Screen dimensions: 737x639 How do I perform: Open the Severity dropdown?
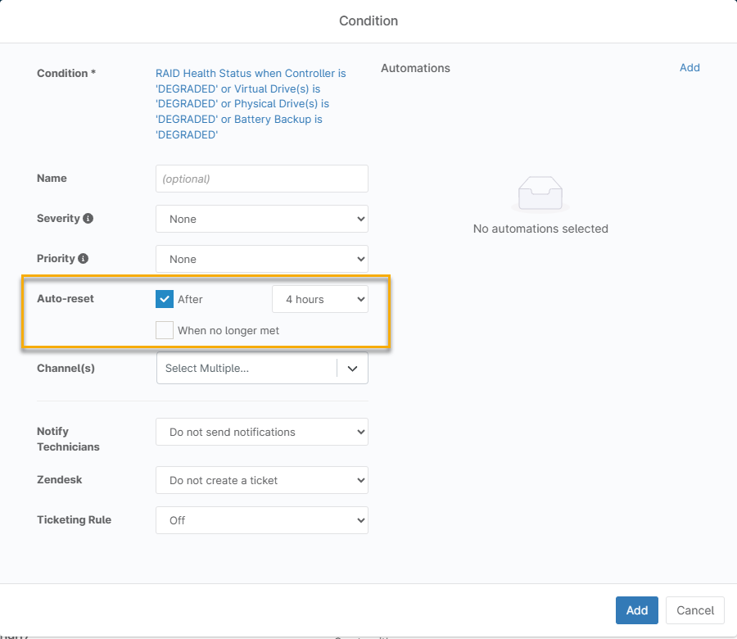pos(261,219)
